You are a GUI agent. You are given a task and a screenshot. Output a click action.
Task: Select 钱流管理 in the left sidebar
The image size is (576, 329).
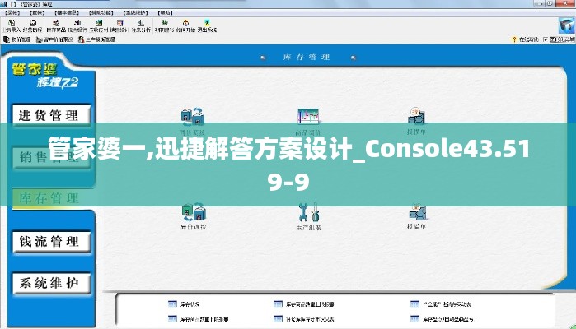[49, 241]
